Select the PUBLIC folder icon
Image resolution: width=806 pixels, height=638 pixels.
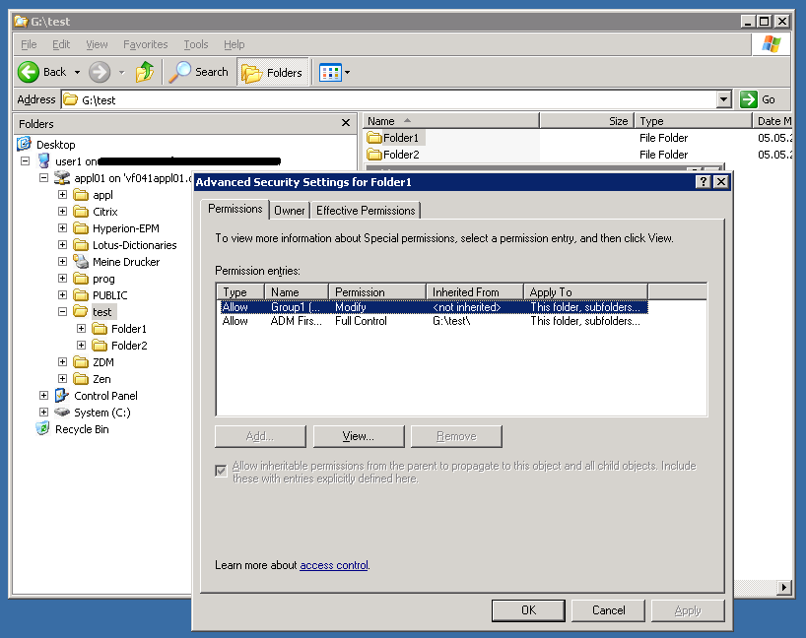pyautogui.click(x=81, y=295)
